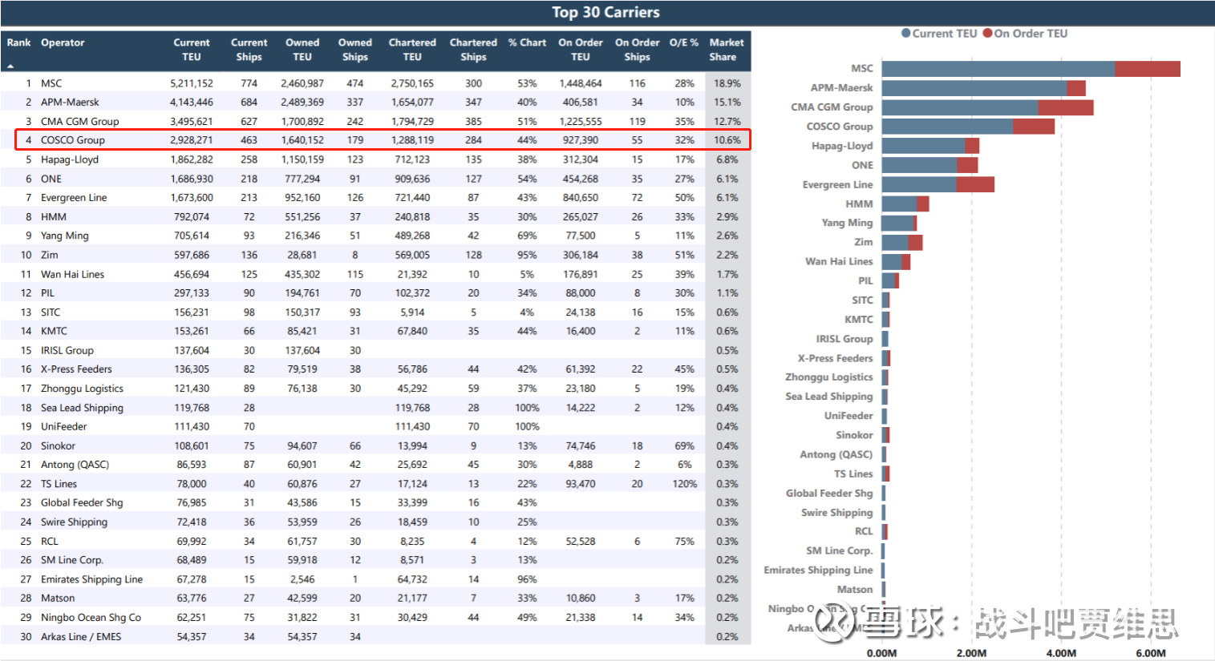1215x661 pixels.
Task: Click the Antong (QASC) operator cell
Action: point(75,465)
